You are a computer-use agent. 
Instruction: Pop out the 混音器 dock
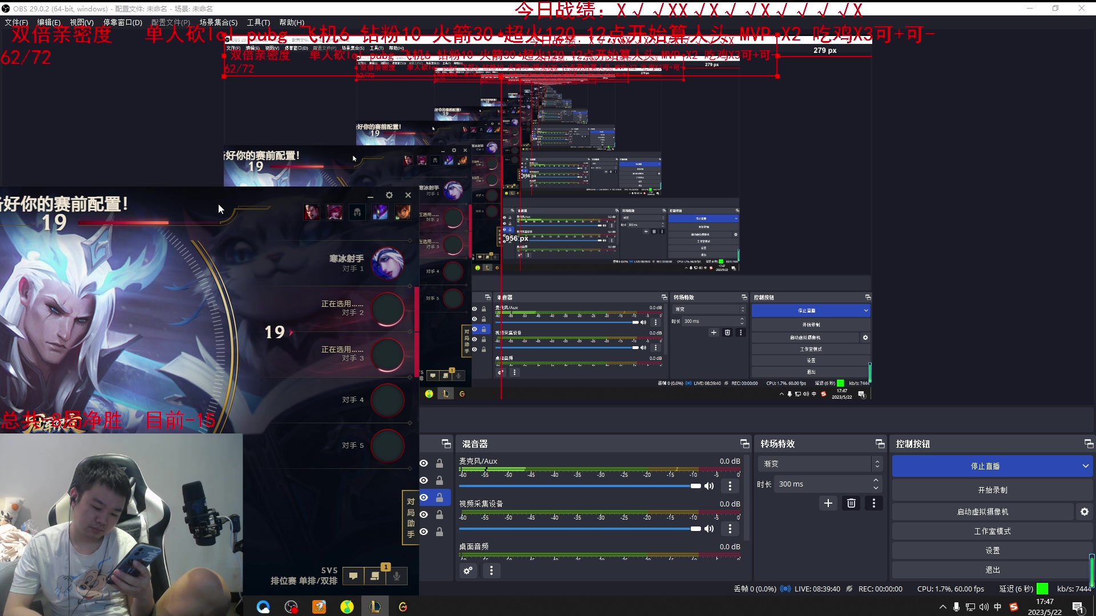point(744,444)
